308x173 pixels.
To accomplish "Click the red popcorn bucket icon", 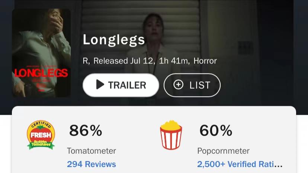I will click(171, 135).
